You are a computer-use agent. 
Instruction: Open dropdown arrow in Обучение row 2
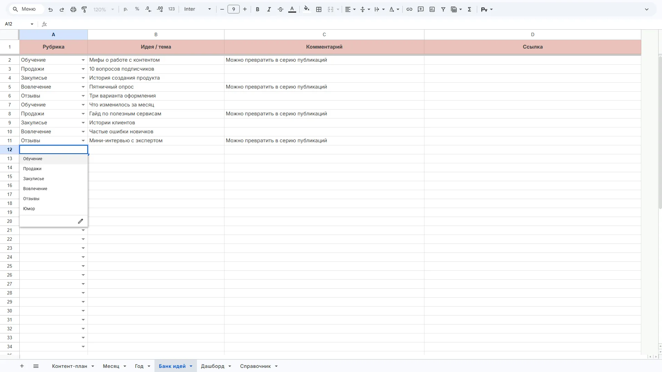[x=83, y=60]
